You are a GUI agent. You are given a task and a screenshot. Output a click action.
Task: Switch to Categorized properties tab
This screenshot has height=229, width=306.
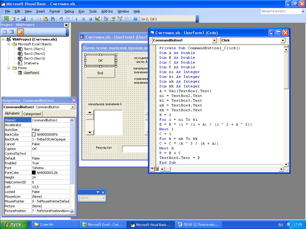(32, 114)
